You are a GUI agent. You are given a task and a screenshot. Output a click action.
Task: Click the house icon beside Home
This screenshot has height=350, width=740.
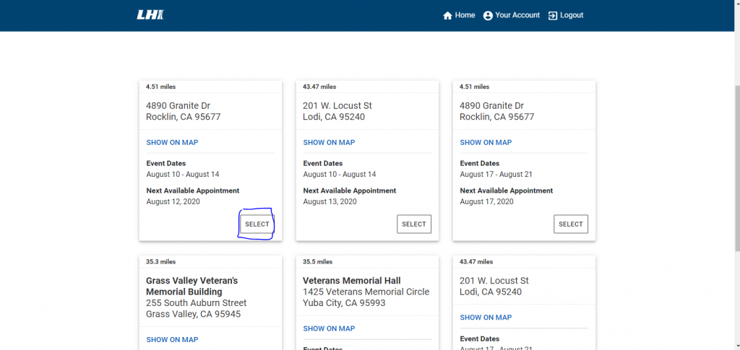click(447, 16)
